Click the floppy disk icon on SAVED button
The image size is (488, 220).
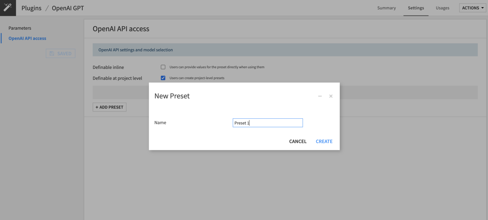click(x=52, y=53)
